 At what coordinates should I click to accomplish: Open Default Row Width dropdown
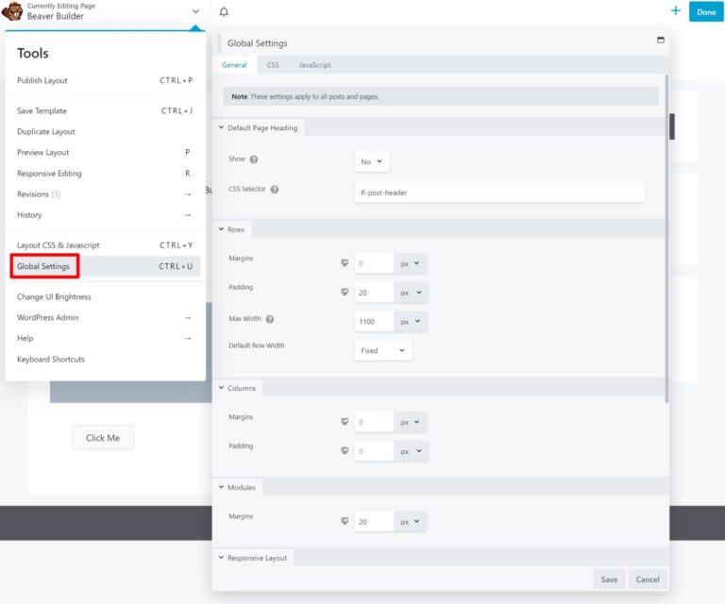[383, 350]
